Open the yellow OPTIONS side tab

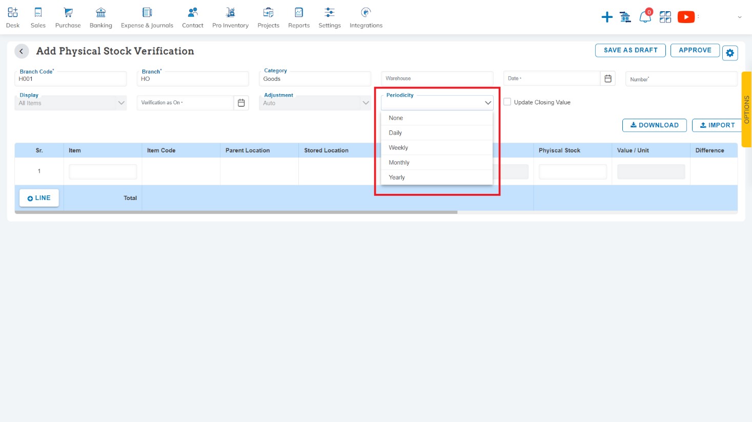(x=746, y=109)
